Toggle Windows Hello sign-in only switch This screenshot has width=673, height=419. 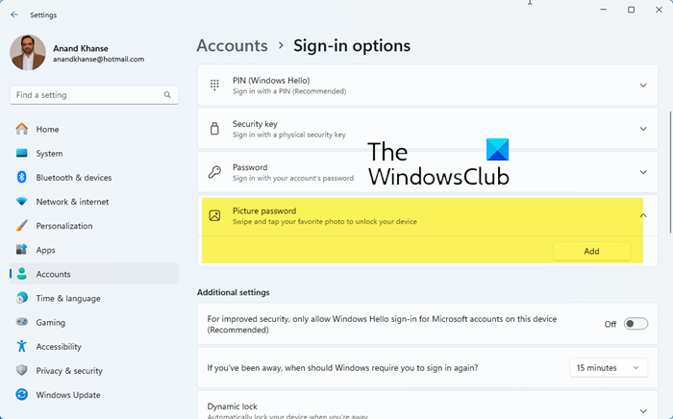click(636, 324)
